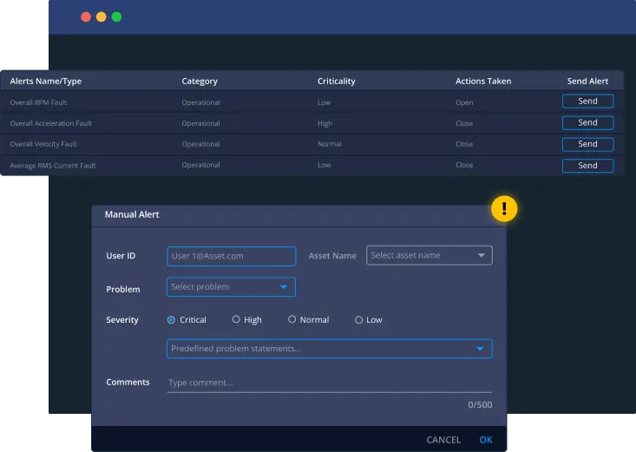Viewport: 636px width, 452px height.
Task: Expand the Select problem dropdown
Action: coord(231,287)
